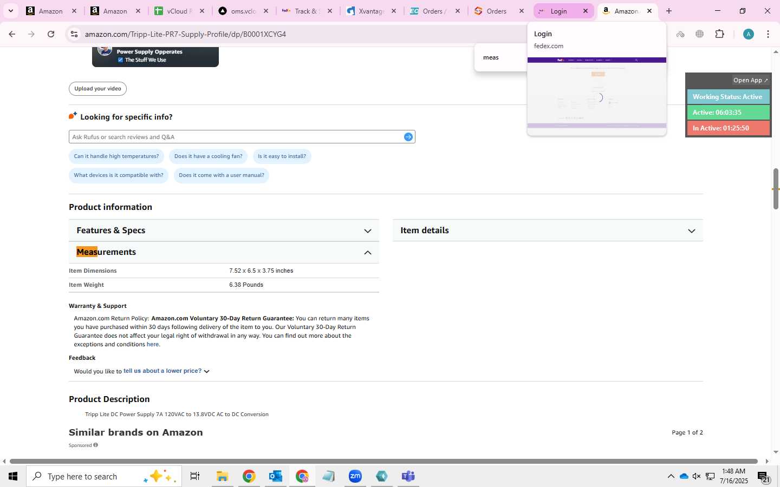Ask 'Does it come with a user manual?'
Viewport: 780px width, 487px height.
(x=222, y=175)
